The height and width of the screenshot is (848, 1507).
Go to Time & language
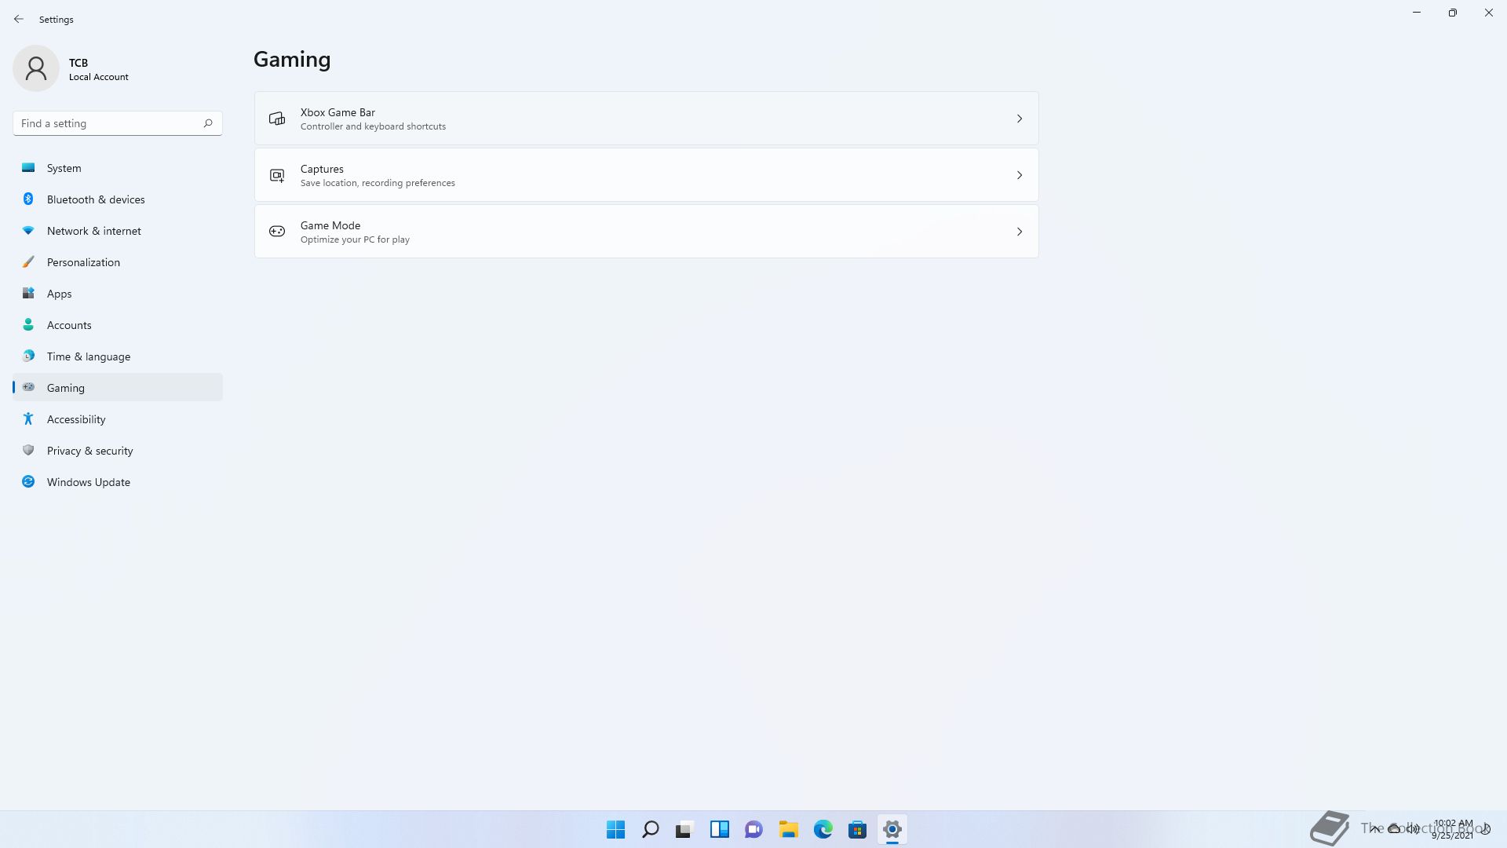click(x=118, y=356)
